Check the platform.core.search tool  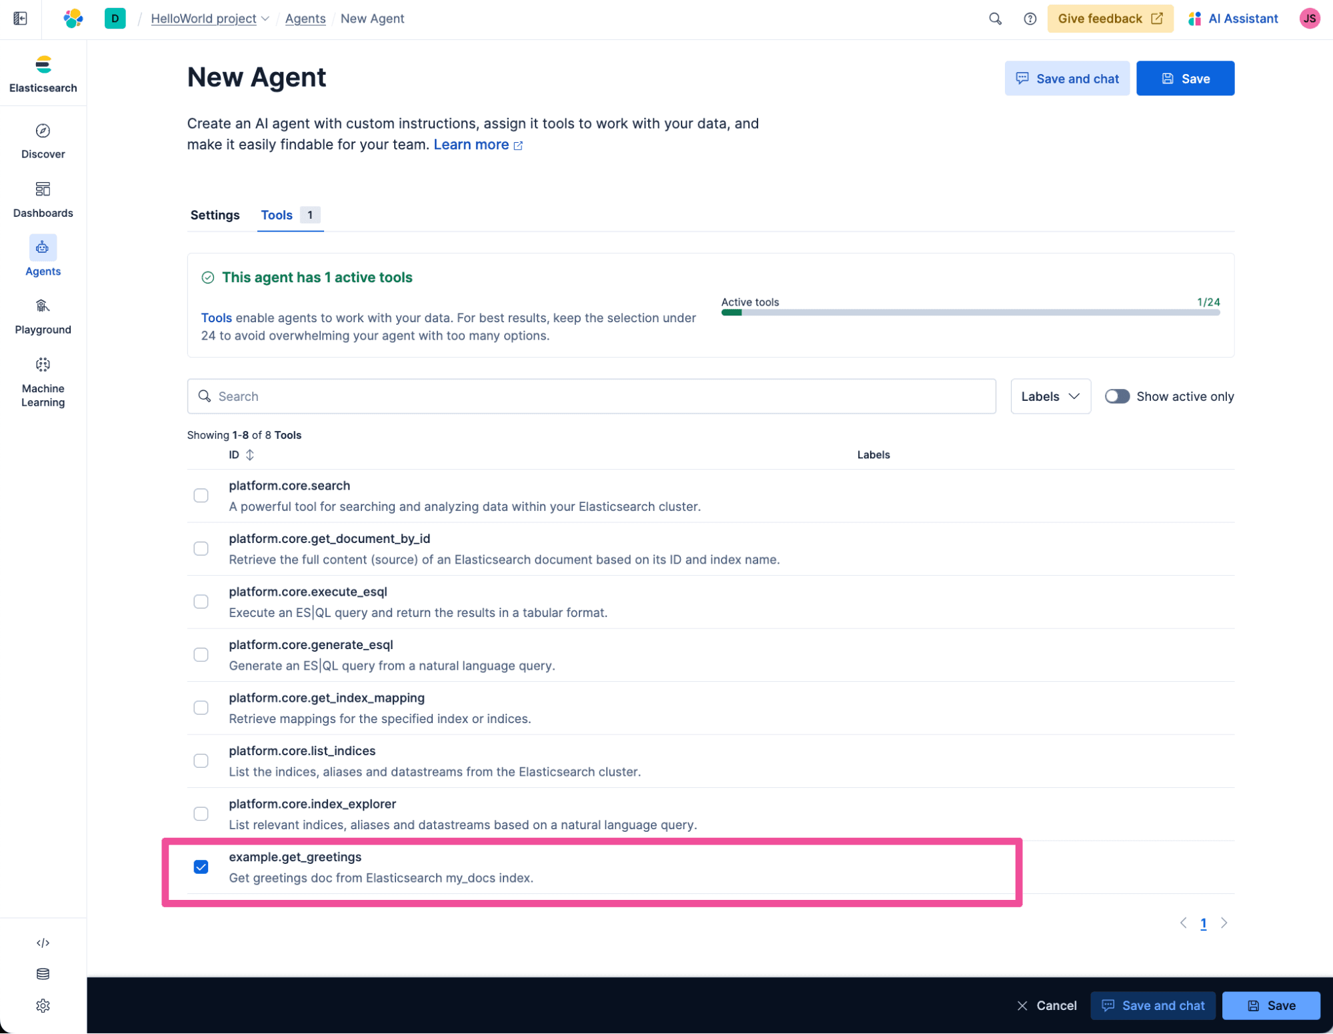[201, 495]
